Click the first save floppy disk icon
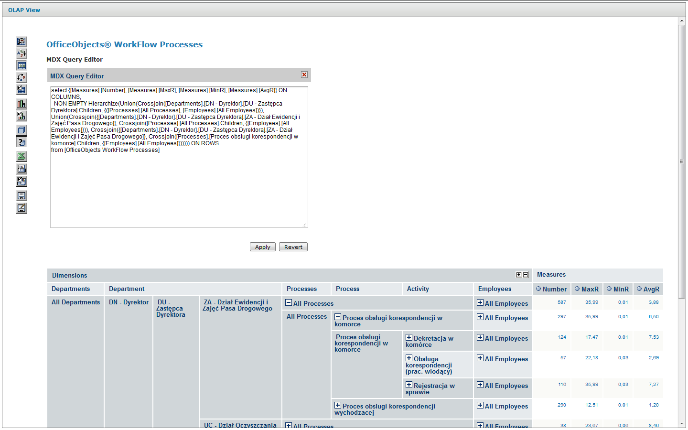This screenshot has height=430, width=688. [x=21, y=195]
